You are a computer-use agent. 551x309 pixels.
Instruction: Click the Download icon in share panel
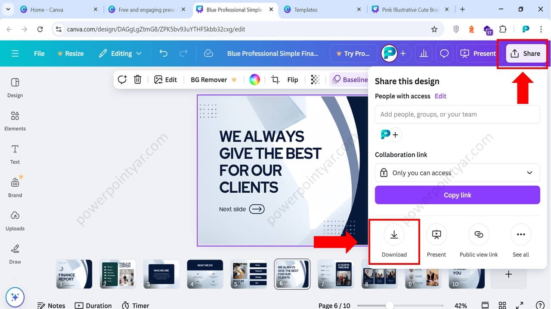pos(394,234)
